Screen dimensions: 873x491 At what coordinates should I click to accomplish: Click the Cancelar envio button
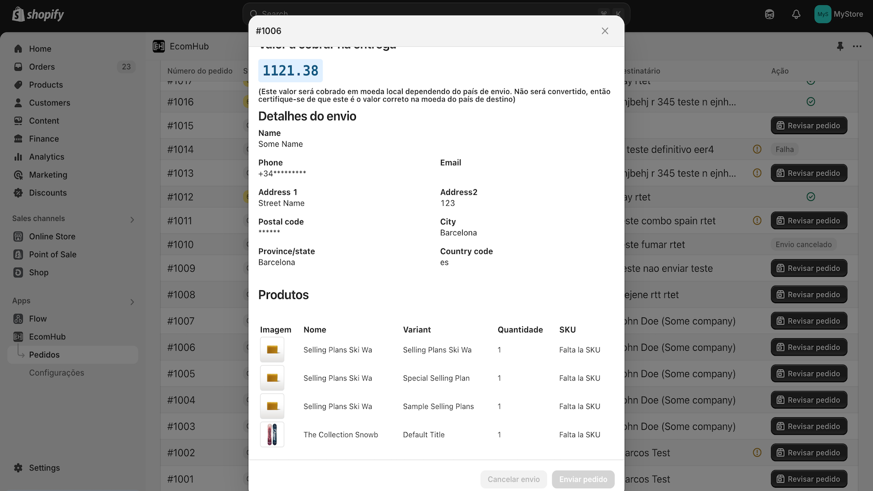513,479
